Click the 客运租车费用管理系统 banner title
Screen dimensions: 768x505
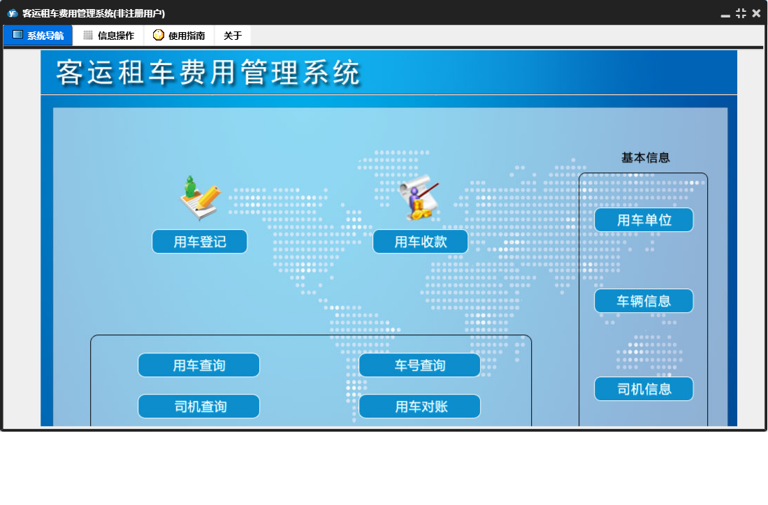209,73
